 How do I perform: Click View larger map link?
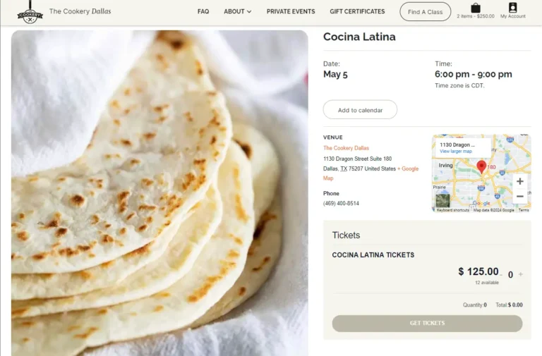pyautogui.click(x=456, y=152)
